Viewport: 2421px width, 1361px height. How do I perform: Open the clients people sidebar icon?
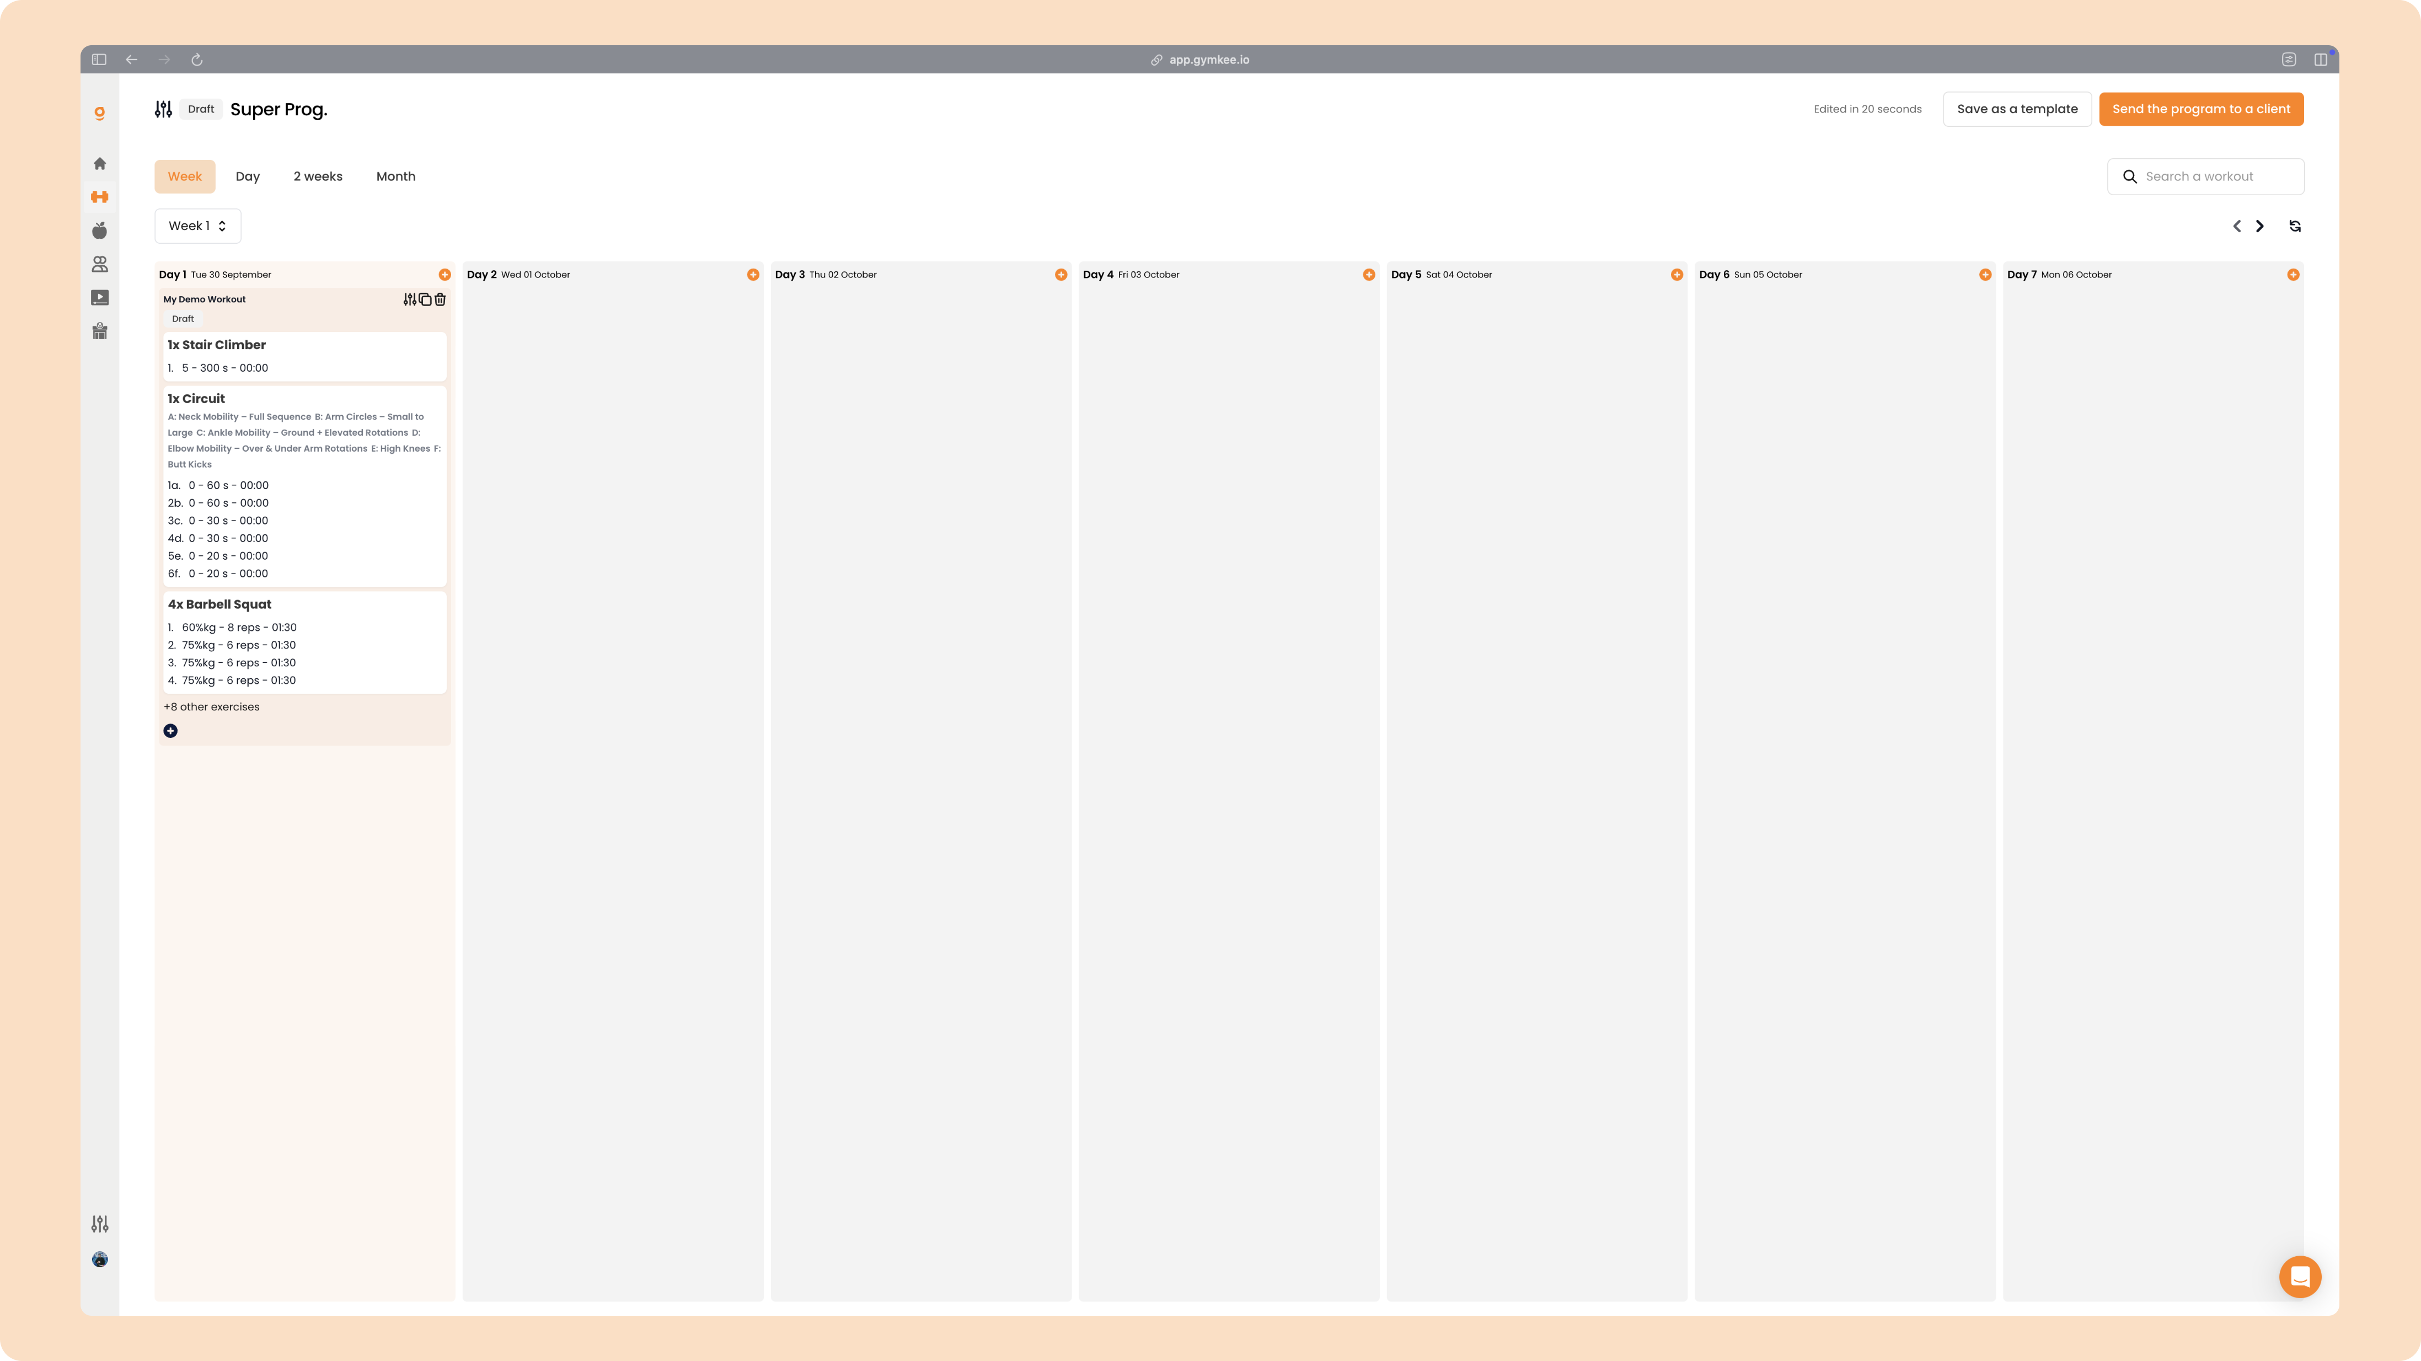click(x=100, y=264)
